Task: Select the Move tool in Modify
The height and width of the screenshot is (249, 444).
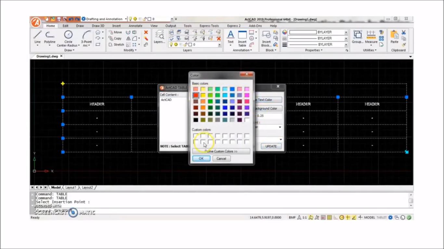Action: pos(115,32)
